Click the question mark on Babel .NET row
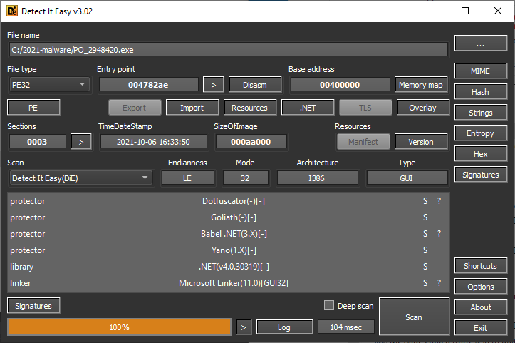Screen dimensions: 515x343 pos(439,234)
